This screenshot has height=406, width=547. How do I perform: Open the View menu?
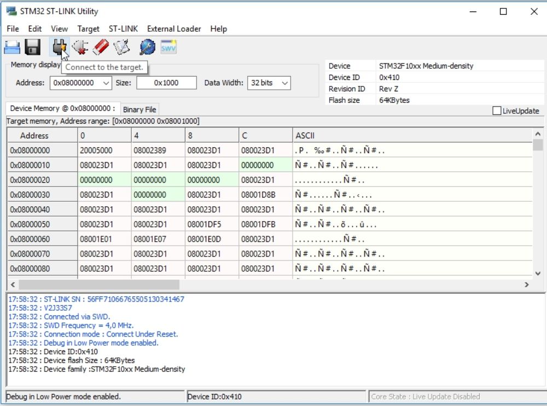click(x=59, y=28)
